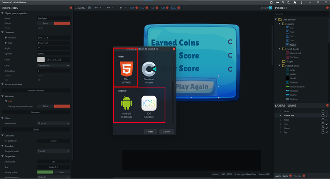The width and height of the screenshot is (330, 179).
Task: Click the Preview play icon
Action: tap(121, 8)
